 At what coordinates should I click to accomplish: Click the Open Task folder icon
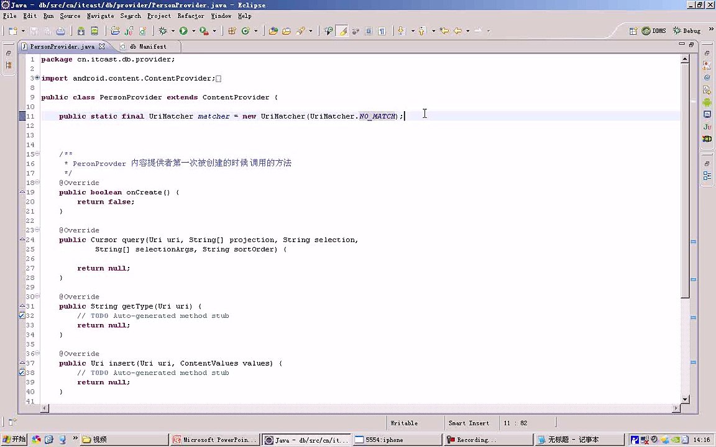point(287,30)
